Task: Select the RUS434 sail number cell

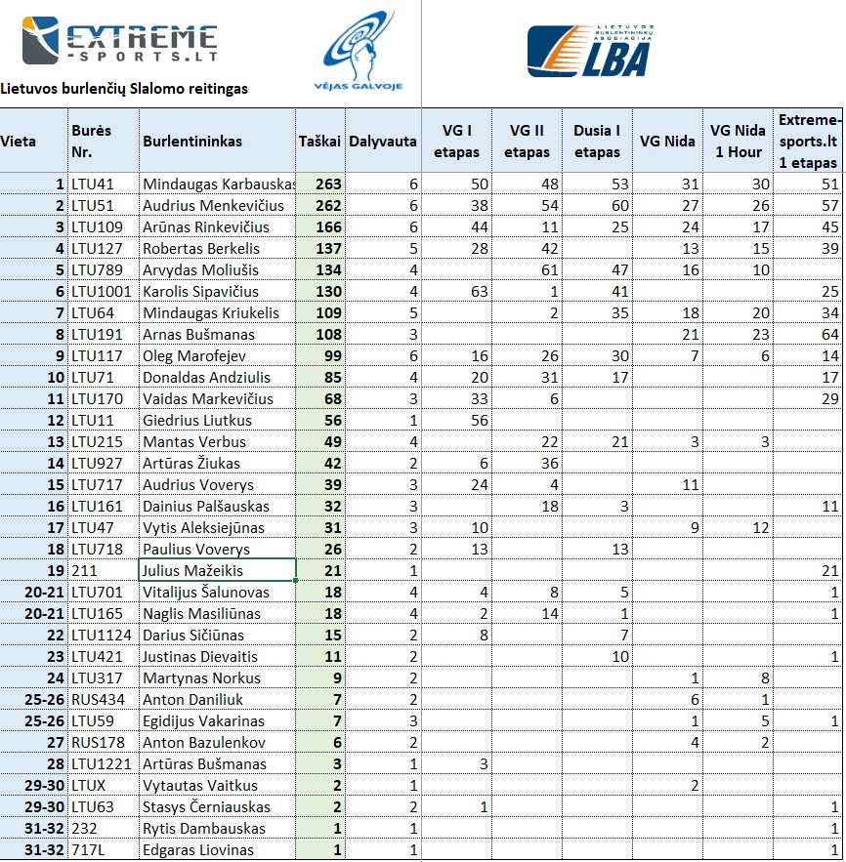Action: point(104,699)
